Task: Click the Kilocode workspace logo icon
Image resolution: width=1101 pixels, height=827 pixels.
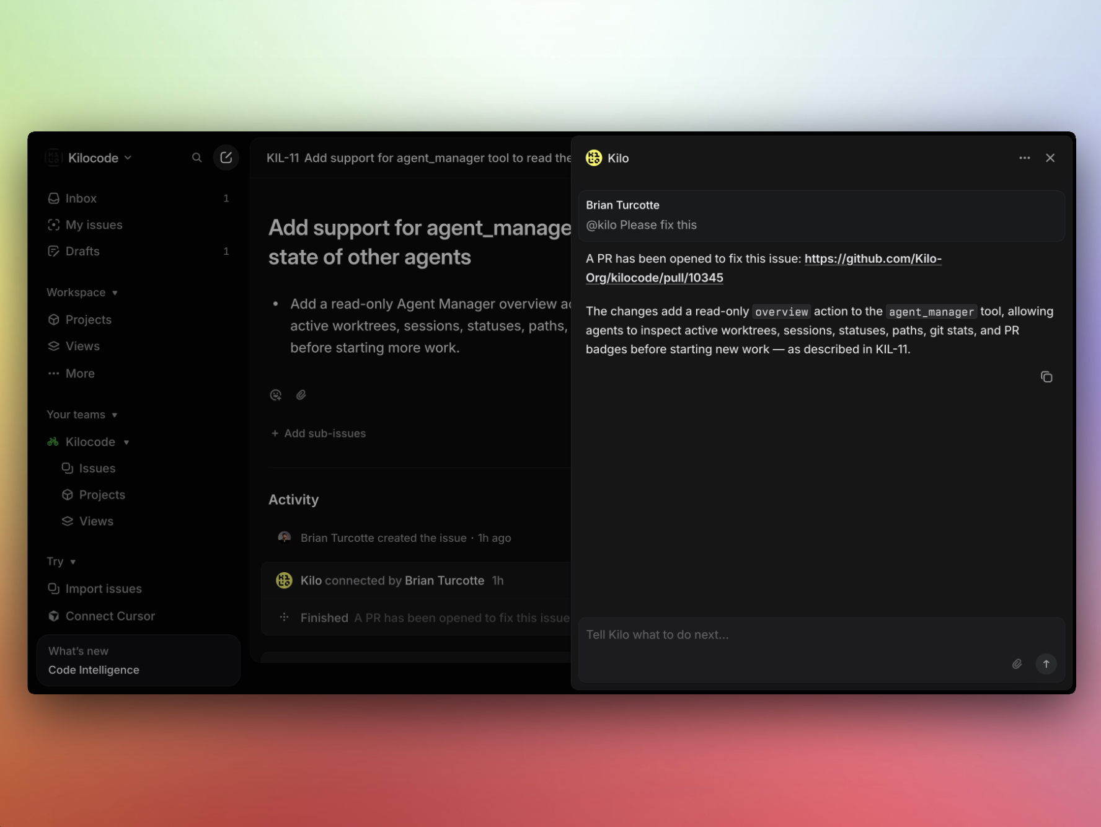Action: pyautogui.click(x=54, y=158)
